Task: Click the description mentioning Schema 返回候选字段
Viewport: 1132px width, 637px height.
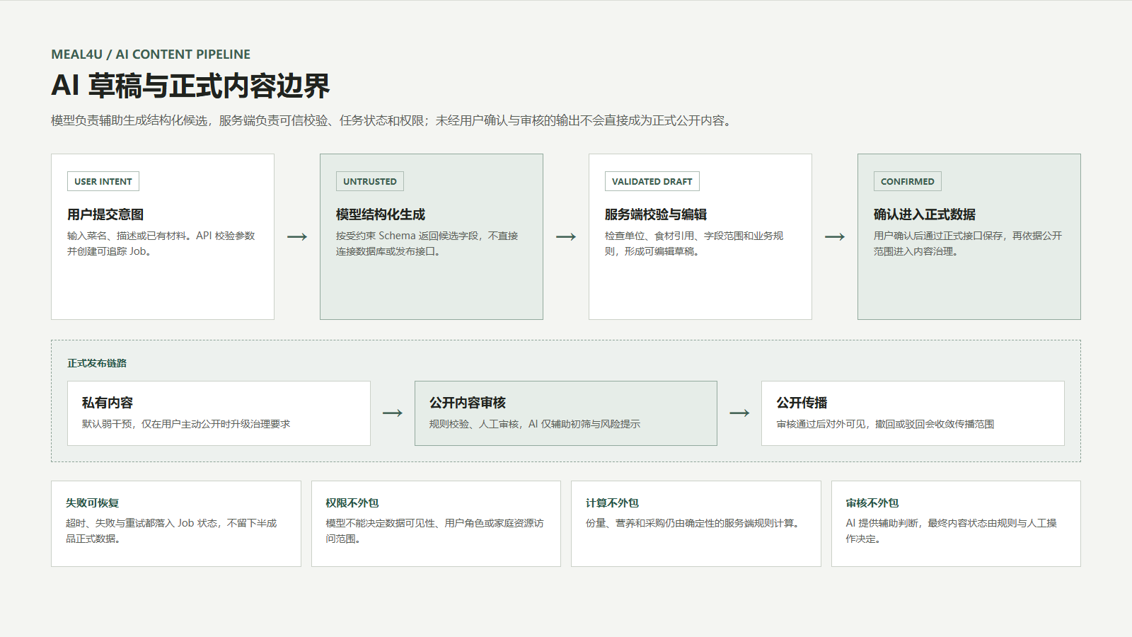Action: click(427, 243)
